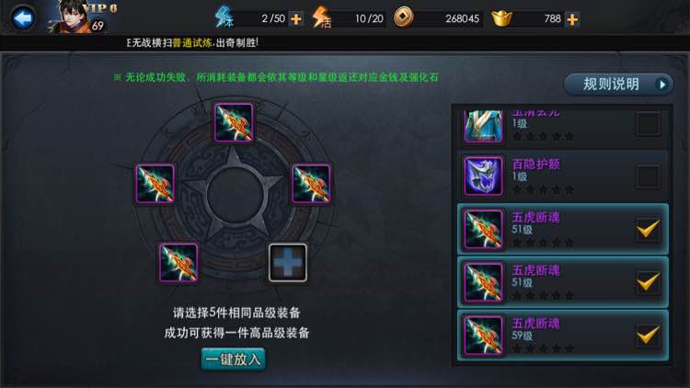Select the 百隐护额 helmet thumbnail
The height and width of the screenshot is (388, 690).
pos(483,177)
